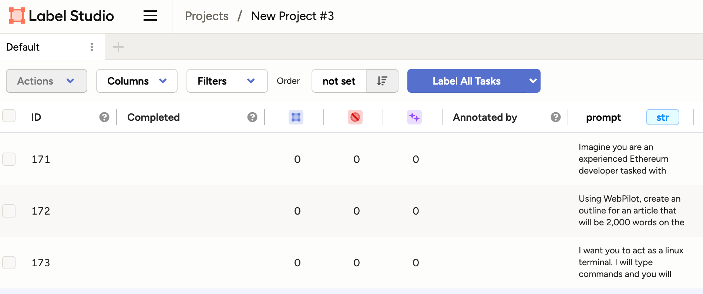Show help for Completed column

point(252,117)
